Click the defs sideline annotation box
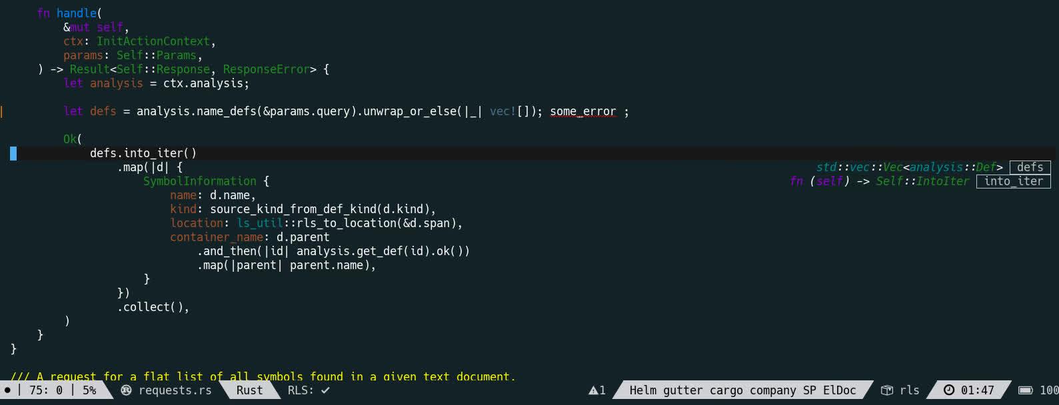The image size is (1059, 405). (x=1030, y=167)
